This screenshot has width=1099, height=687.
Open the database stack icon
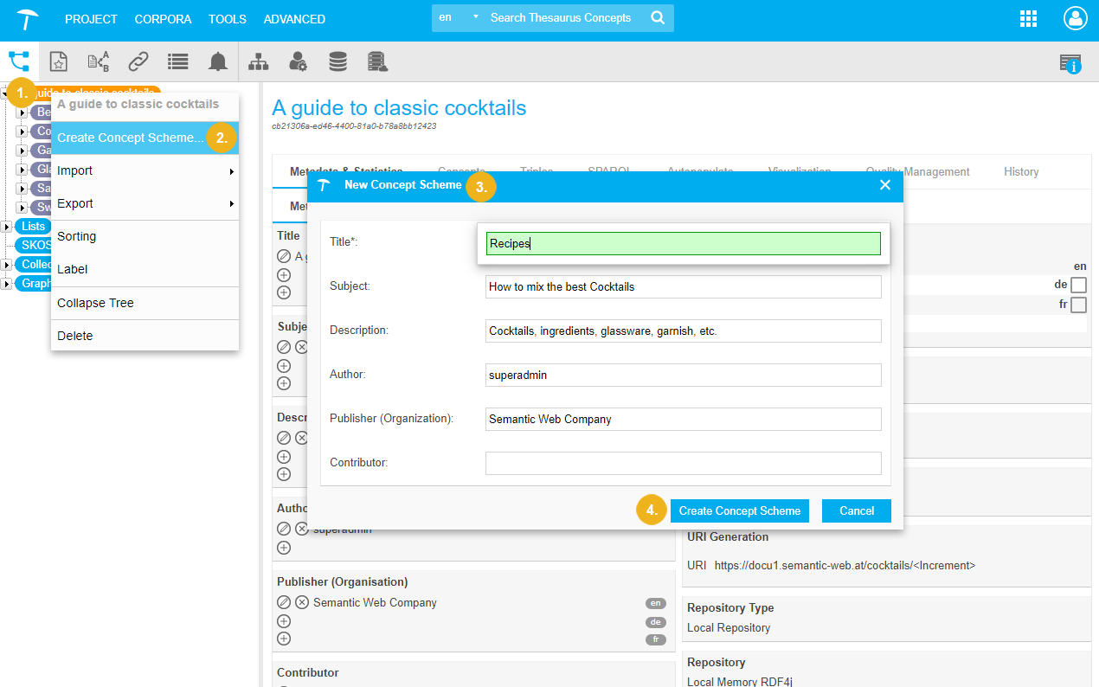pos(337,61)
